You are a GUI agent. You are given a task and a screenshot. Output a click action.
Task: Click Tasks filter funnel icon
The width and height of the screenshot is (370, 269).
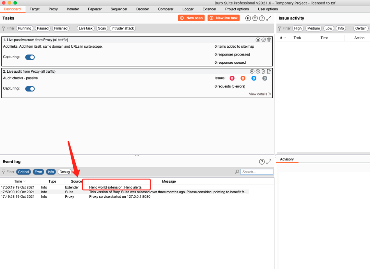[x=3, y=28]
